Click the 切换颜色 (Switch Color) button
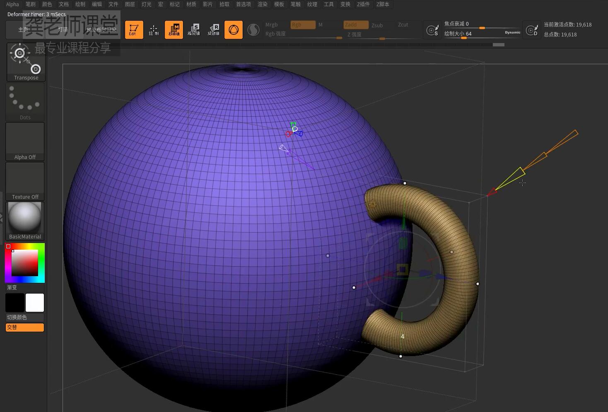This screenshot has width=608, height=412. pyautogui.click(x=25, y=317)
